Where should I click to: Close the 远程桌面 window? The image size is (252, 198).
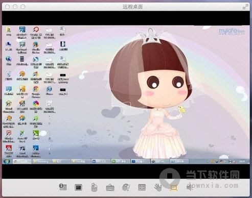point(7,7)
